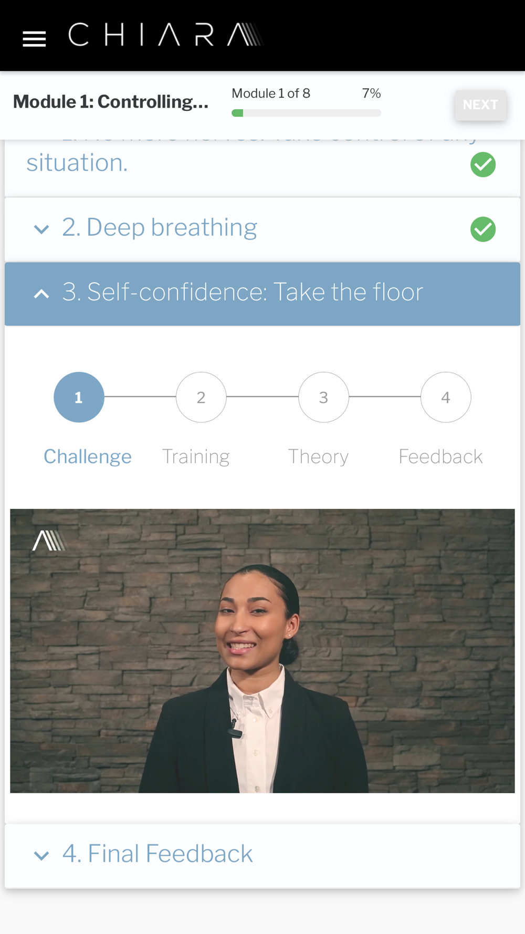Image resolution: width=525 pixels, height=934 pixels.
Task: Select step 3 Theory circle
Action: tap(323, 397)
